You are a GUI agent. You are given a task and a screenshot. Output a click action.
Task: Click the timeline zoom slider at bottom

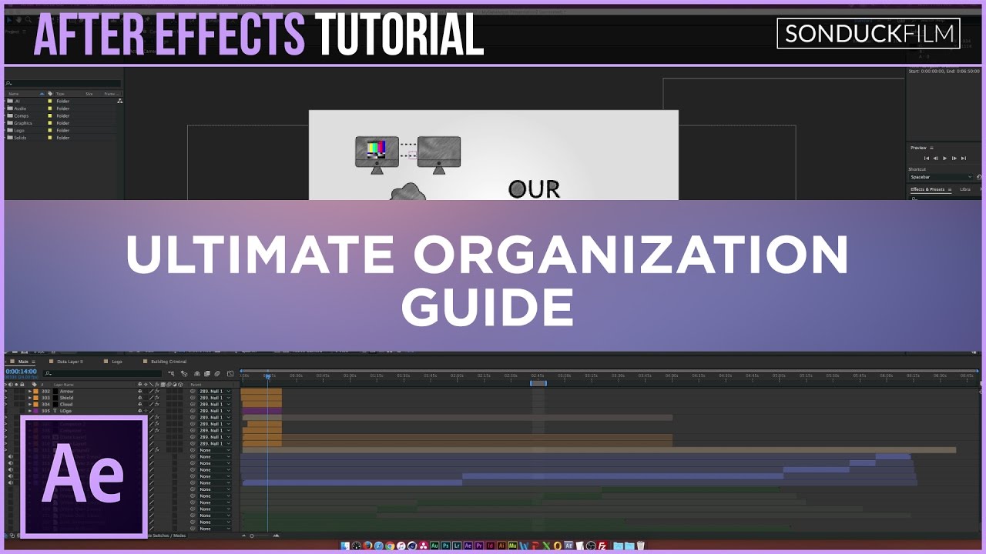[252, 536]
